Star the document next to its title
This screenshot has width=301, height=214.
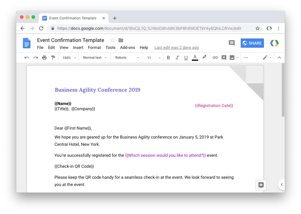tap(112, 40)
